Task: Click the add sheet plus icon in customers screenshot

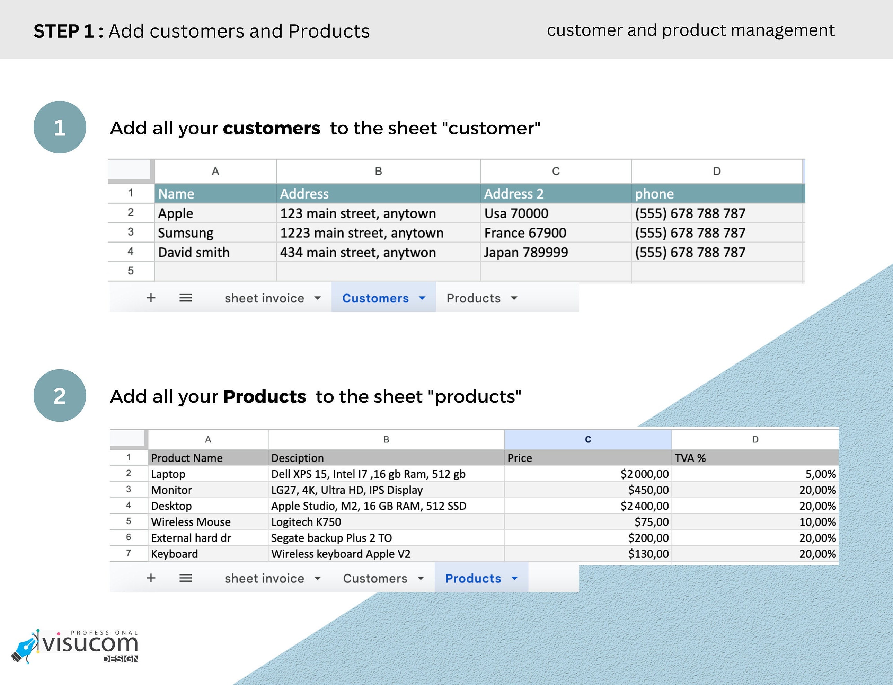Action: 151,298
